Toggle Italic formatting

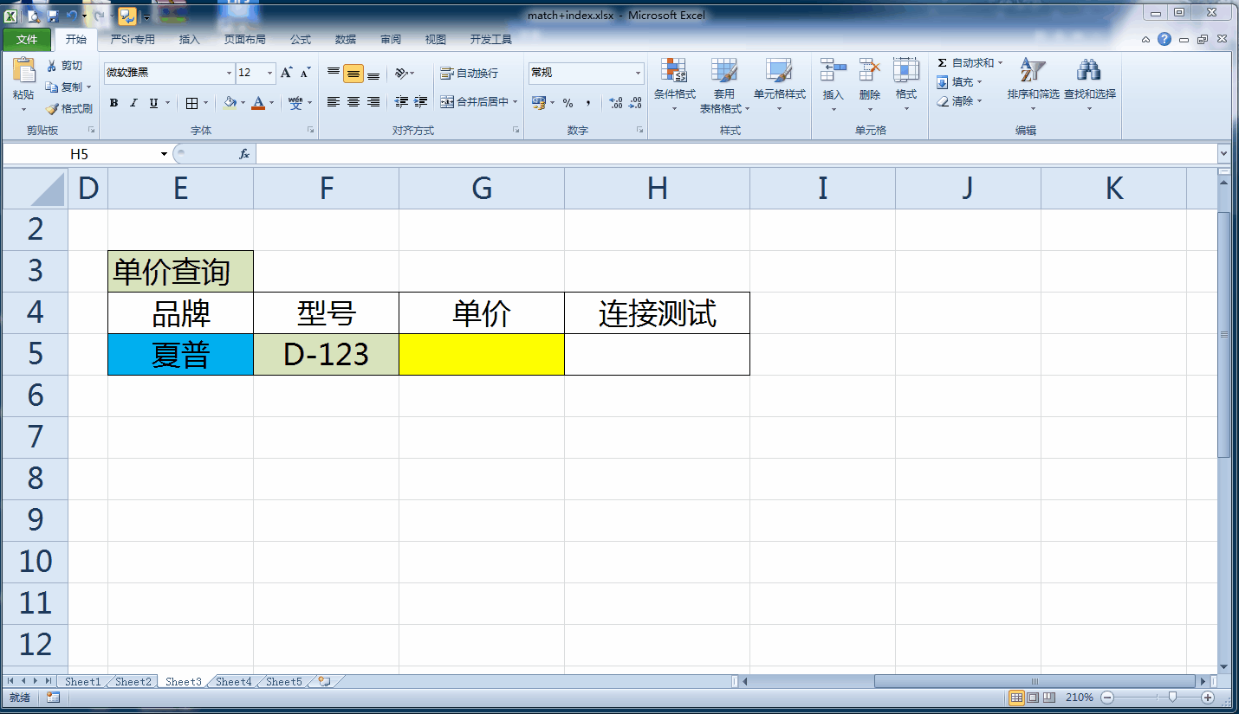(133, 103)
